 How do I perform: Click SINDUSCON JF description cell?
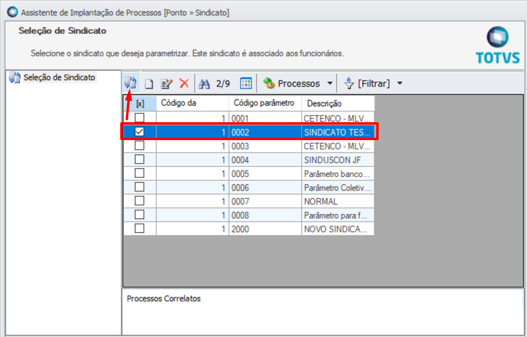click(338, 160)
